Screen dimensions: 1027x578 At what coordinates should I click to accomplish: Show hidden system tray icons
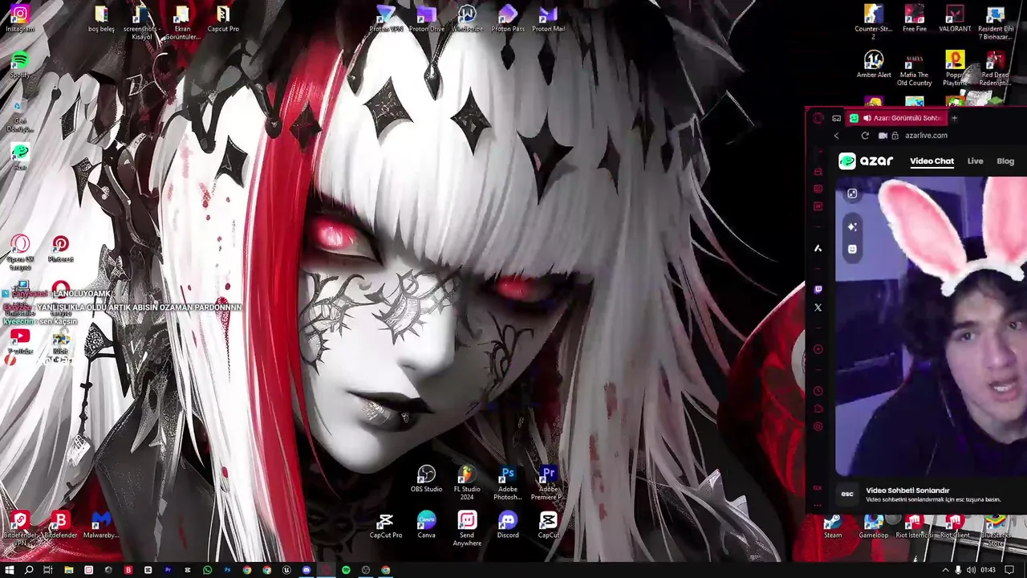944,570
